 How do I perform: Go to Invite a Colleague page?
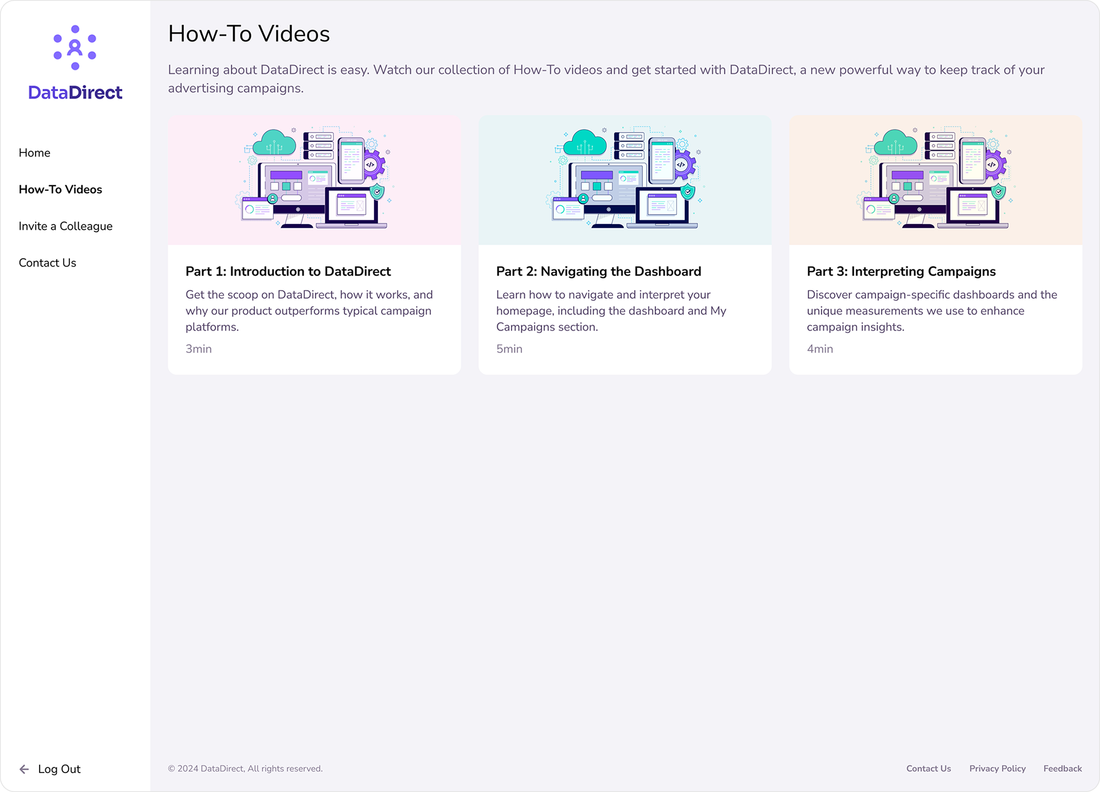(x=65, y=226)
